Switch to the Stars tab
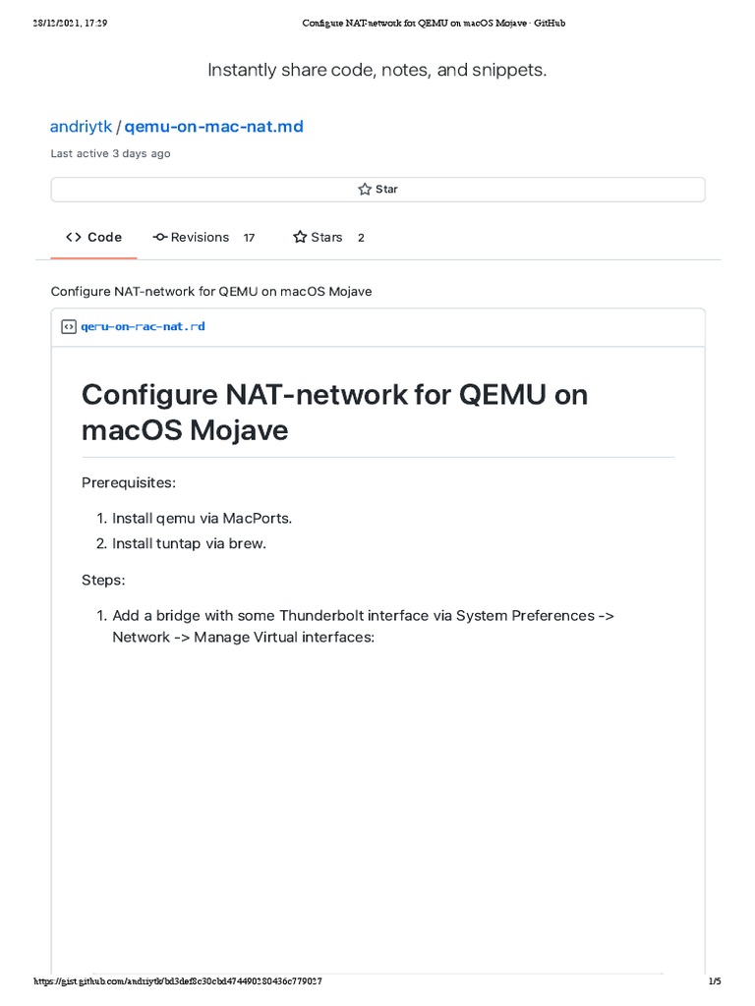This screenshot has width=755, height=1006. click(326, 237)
